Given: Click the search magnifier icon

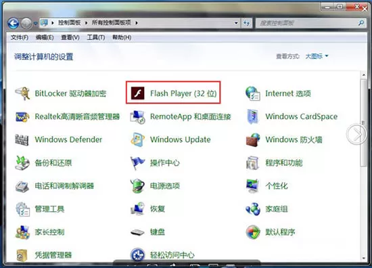Looking at the screenshot, I should pos(361,23).
